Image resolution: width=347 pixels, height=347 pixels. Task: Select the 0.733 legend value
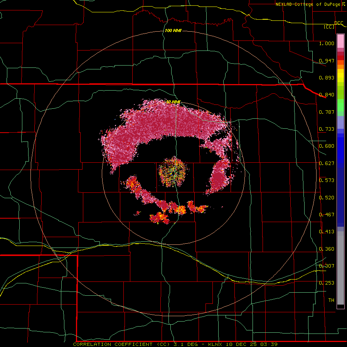click(327, 129)
